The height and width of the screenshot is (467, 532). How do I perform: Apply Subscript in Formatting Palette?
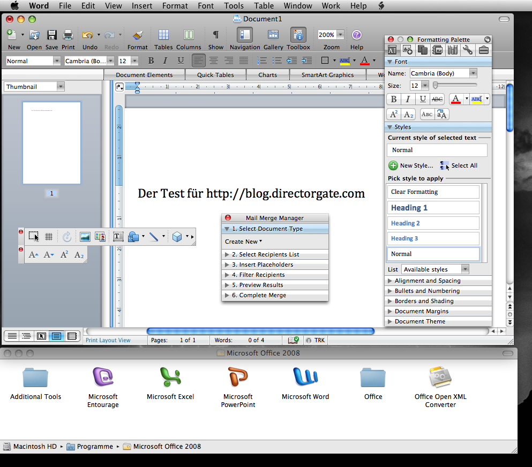click(x=408, y=114)
